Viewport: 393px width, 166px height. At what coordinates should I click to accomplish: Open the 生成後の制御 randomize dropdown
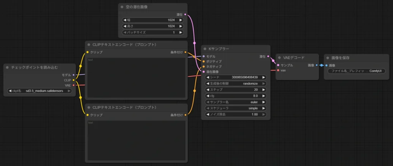pos(236,83)
